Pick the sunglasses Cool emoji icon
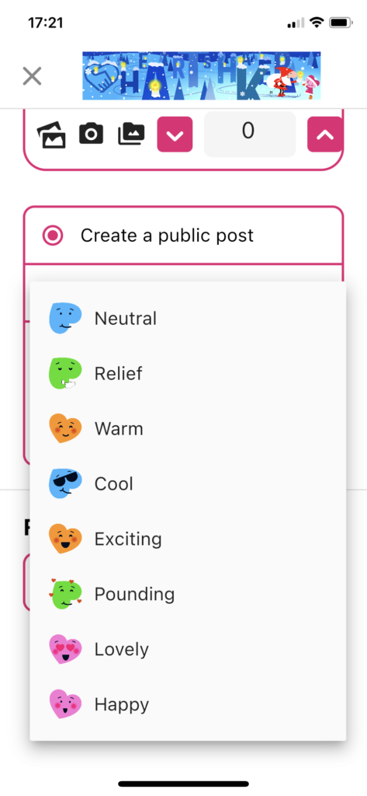The width and height of the screenshot is (367, 796). [65, 484]
